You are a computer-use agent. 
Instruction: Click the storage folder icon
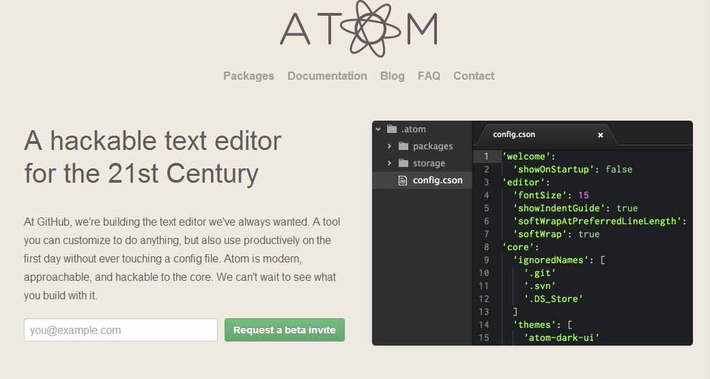point(403,163)
